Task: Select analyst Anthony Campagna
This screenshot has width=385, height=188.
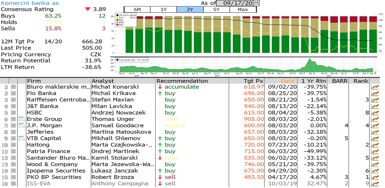Action: coord(120,184)
